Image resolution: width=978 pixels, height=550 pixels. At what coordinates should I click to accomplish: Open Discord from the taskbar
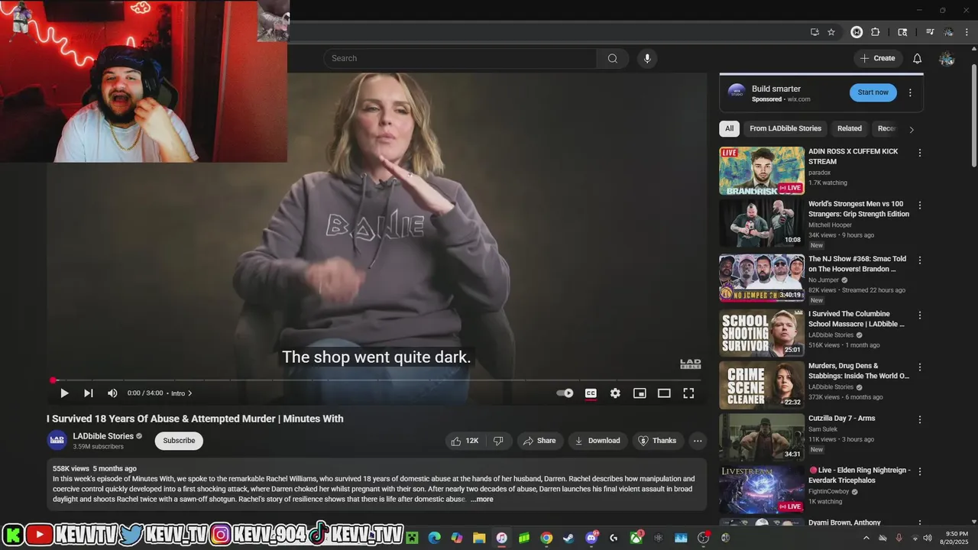[591, 538]
